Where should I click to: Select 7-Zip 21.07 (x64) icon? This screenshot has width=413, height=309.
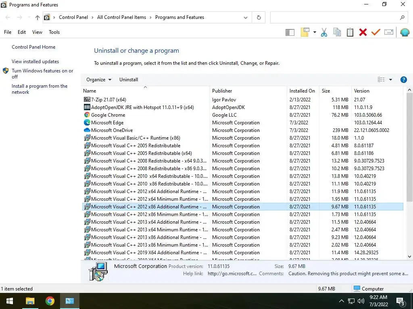[87, 100]
